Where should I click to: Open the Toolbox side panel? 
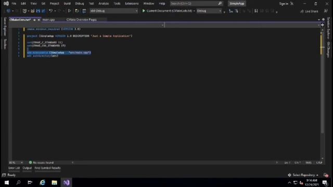pos(5,44)
